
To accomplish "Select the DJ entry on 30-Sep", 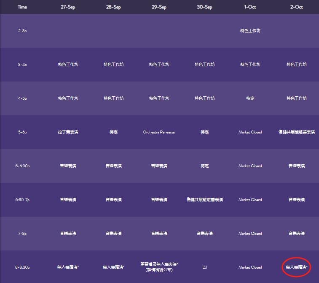I will pos(205,267).
